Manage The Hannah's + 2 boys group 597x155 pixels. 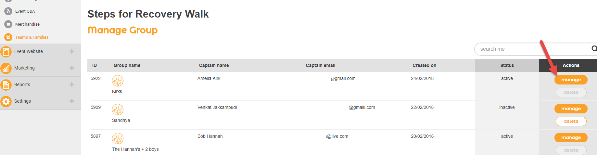tap(571, 137)
